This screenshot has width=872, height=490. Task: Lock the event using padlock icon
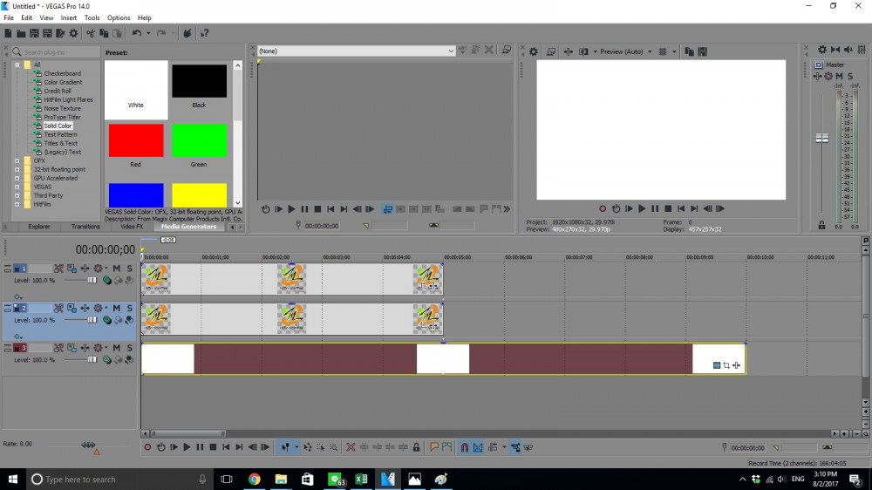click(416, 447)
